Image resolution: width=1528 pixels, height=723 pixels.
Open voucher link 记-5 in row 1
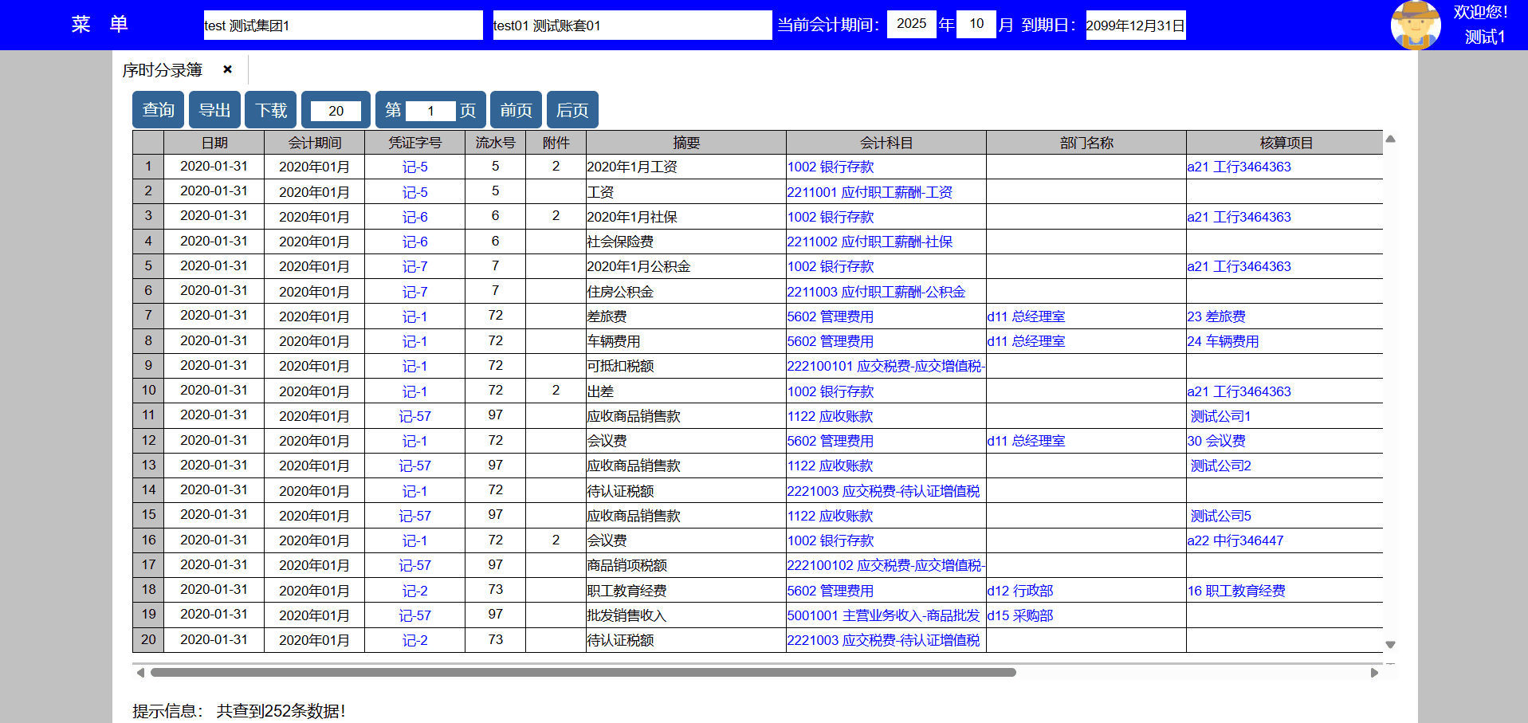[414, 167]
